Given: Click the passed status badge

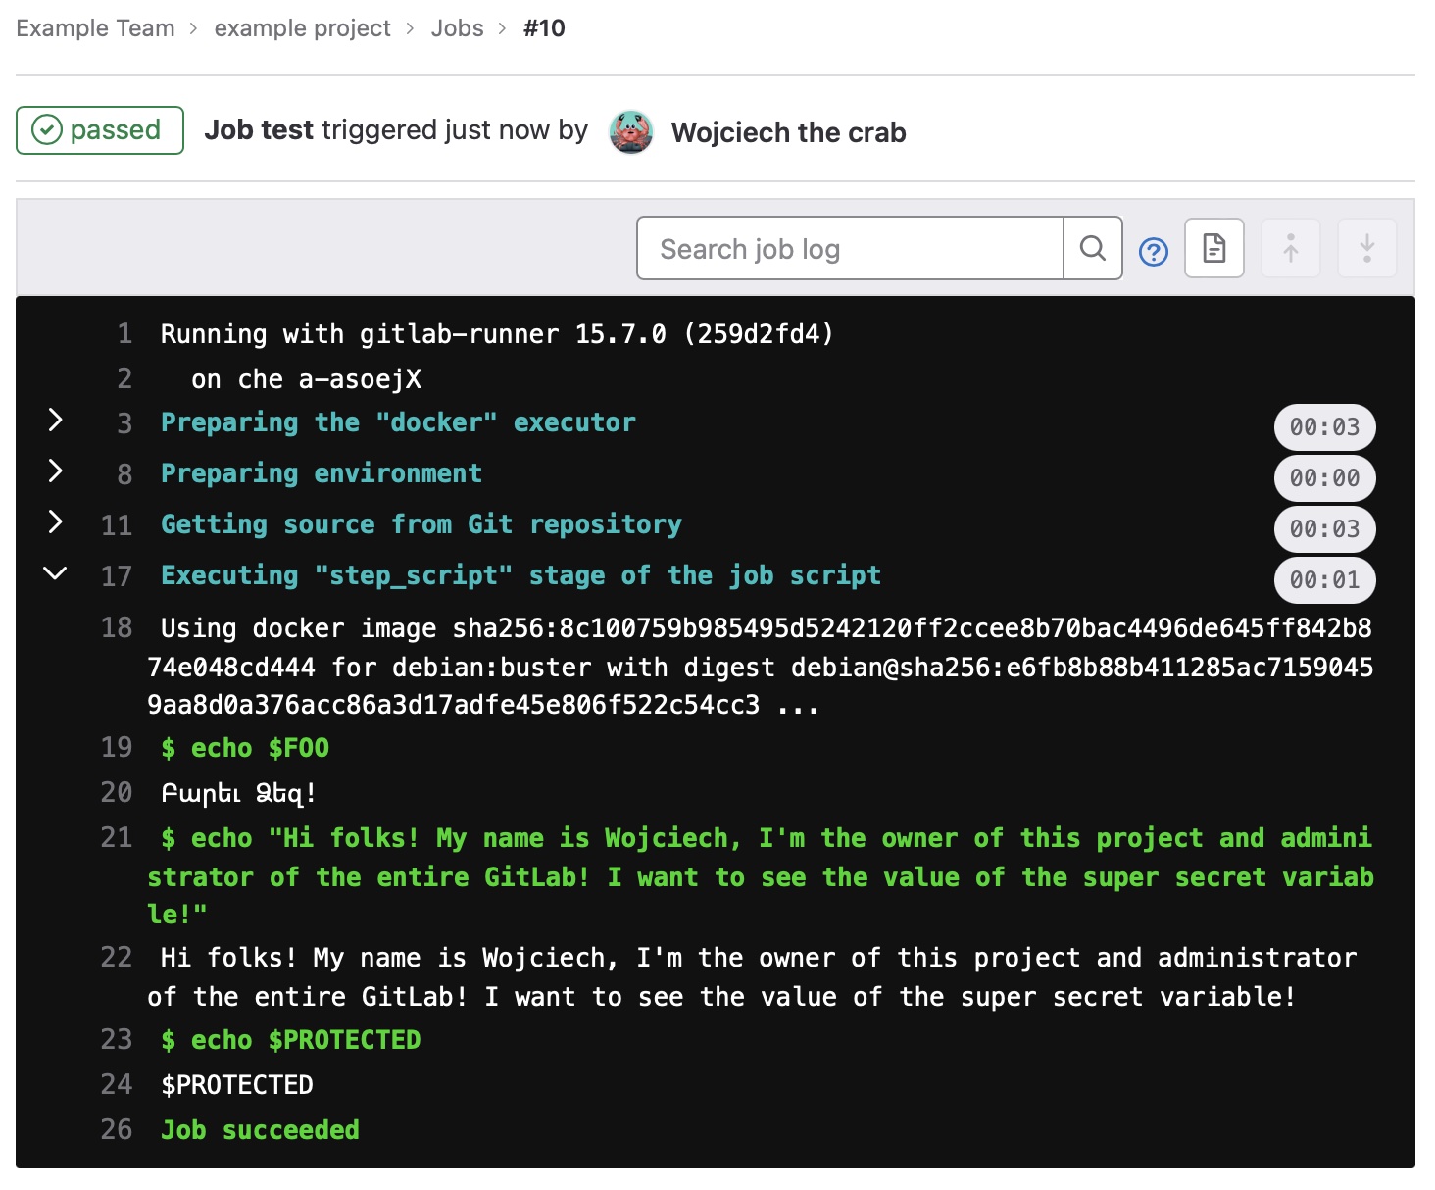Looking at the screenshot, I should point(100,130).
